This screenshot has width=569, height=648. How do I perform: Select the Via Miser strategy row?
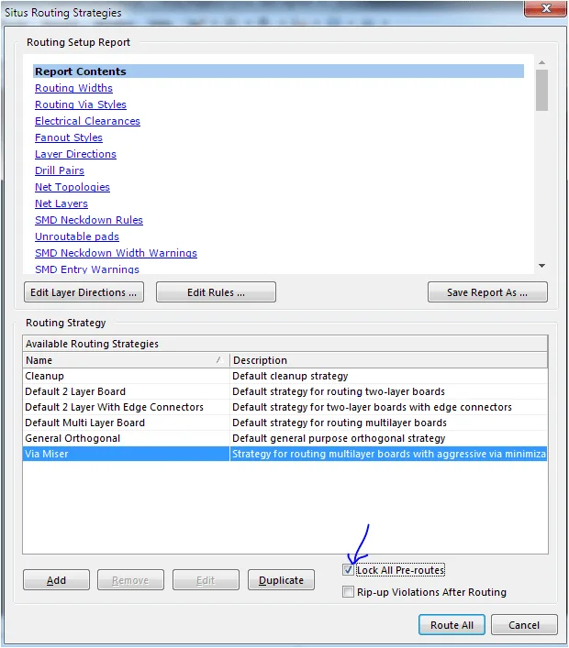click(x=285, y=454)
